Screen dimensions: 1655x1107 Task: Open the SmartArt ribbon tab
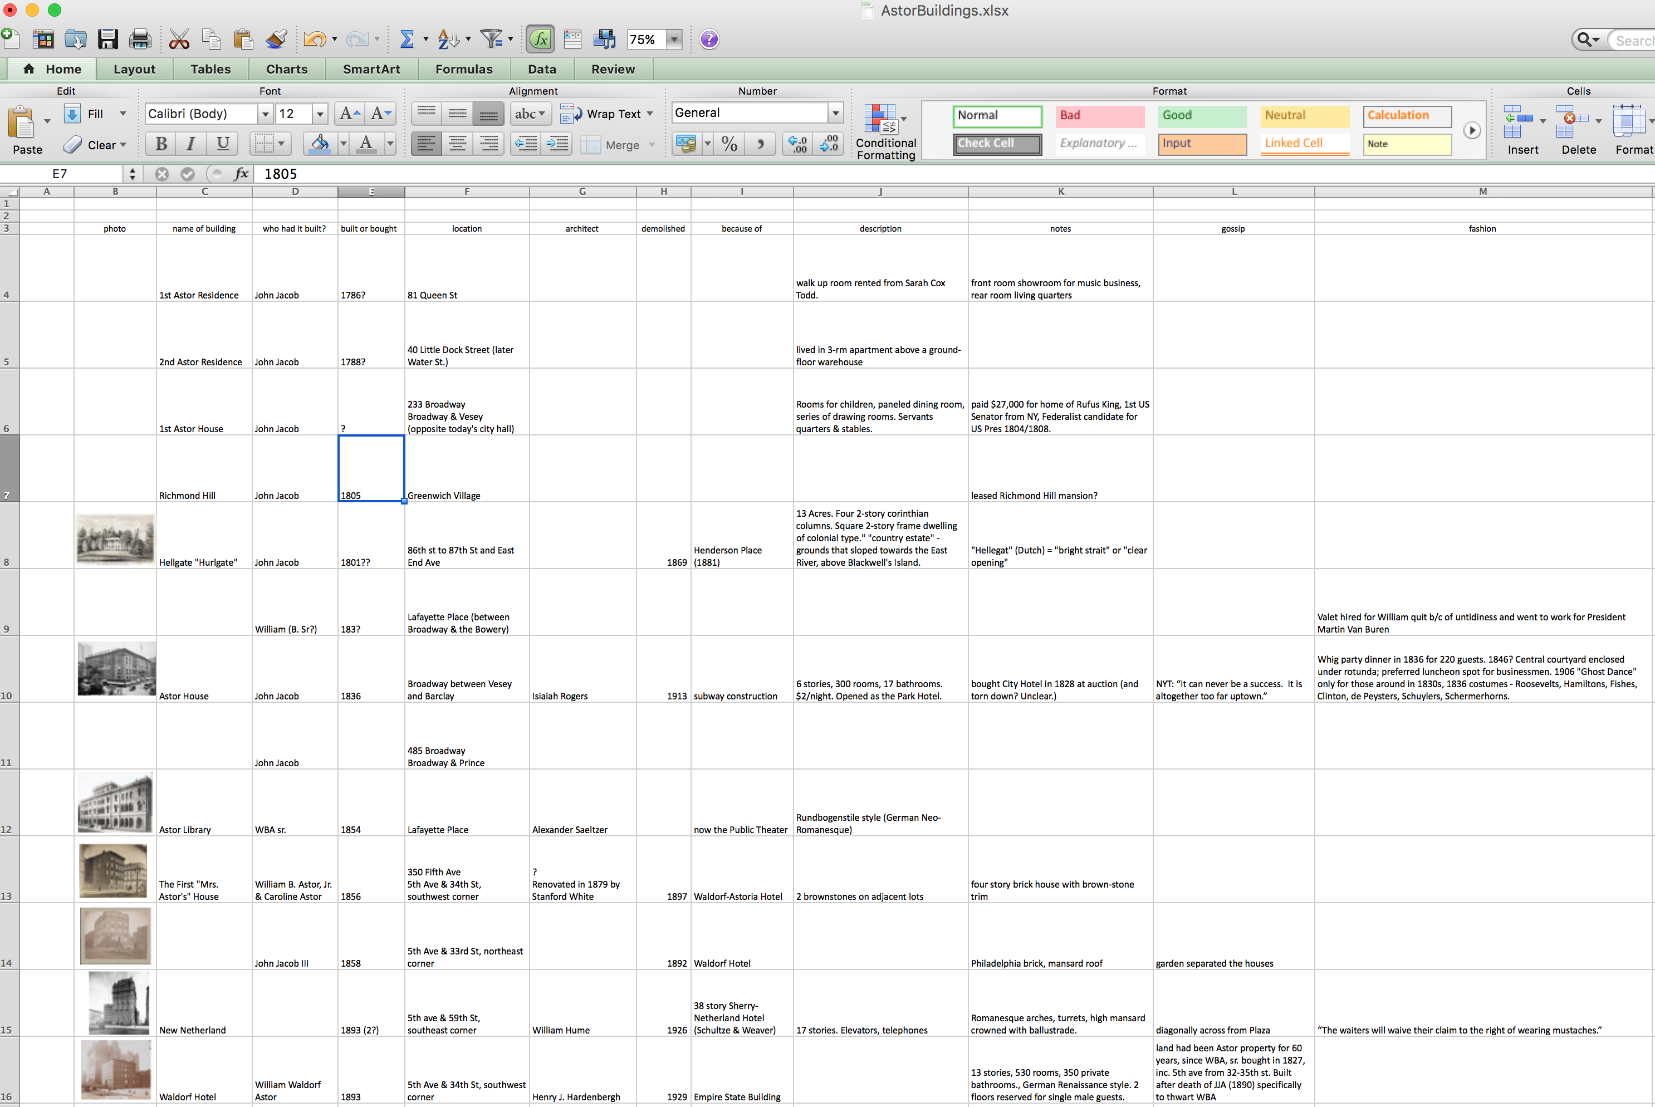pos(371,69)
